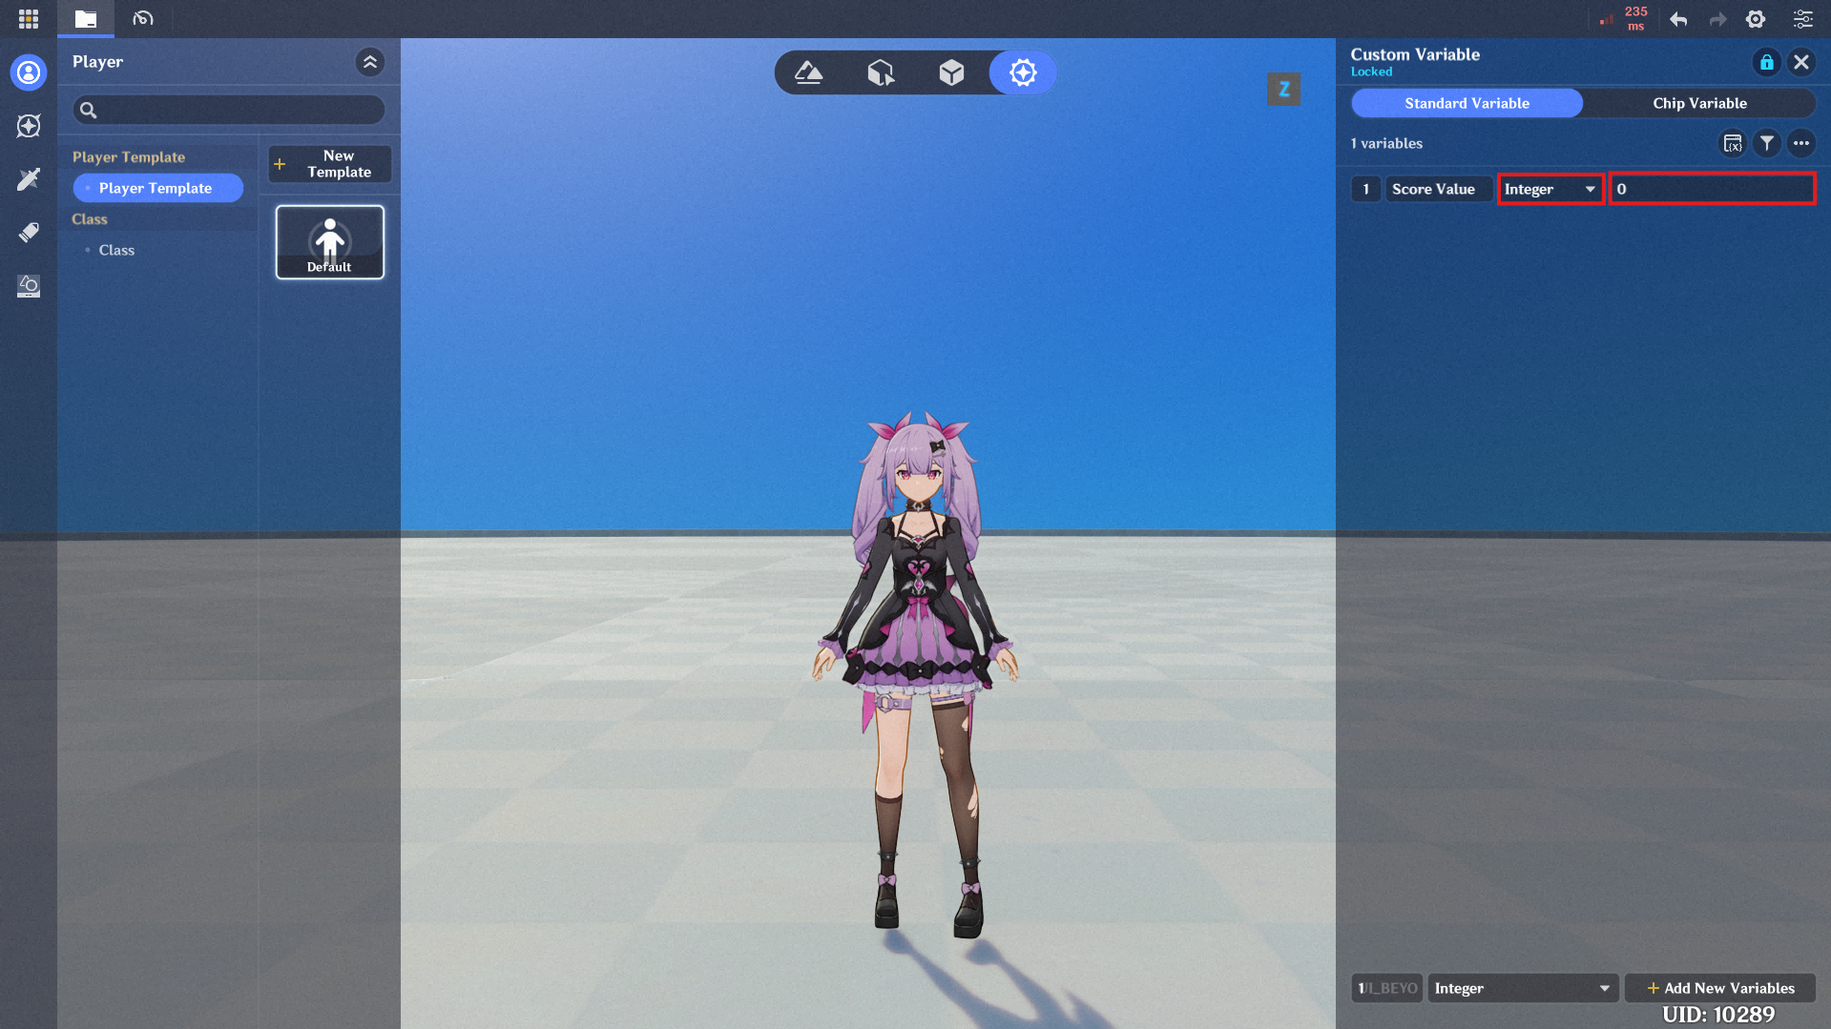Click the Z axis indicator
This screenshot has height=1029, width=1831.
[x=1284, y=90]
